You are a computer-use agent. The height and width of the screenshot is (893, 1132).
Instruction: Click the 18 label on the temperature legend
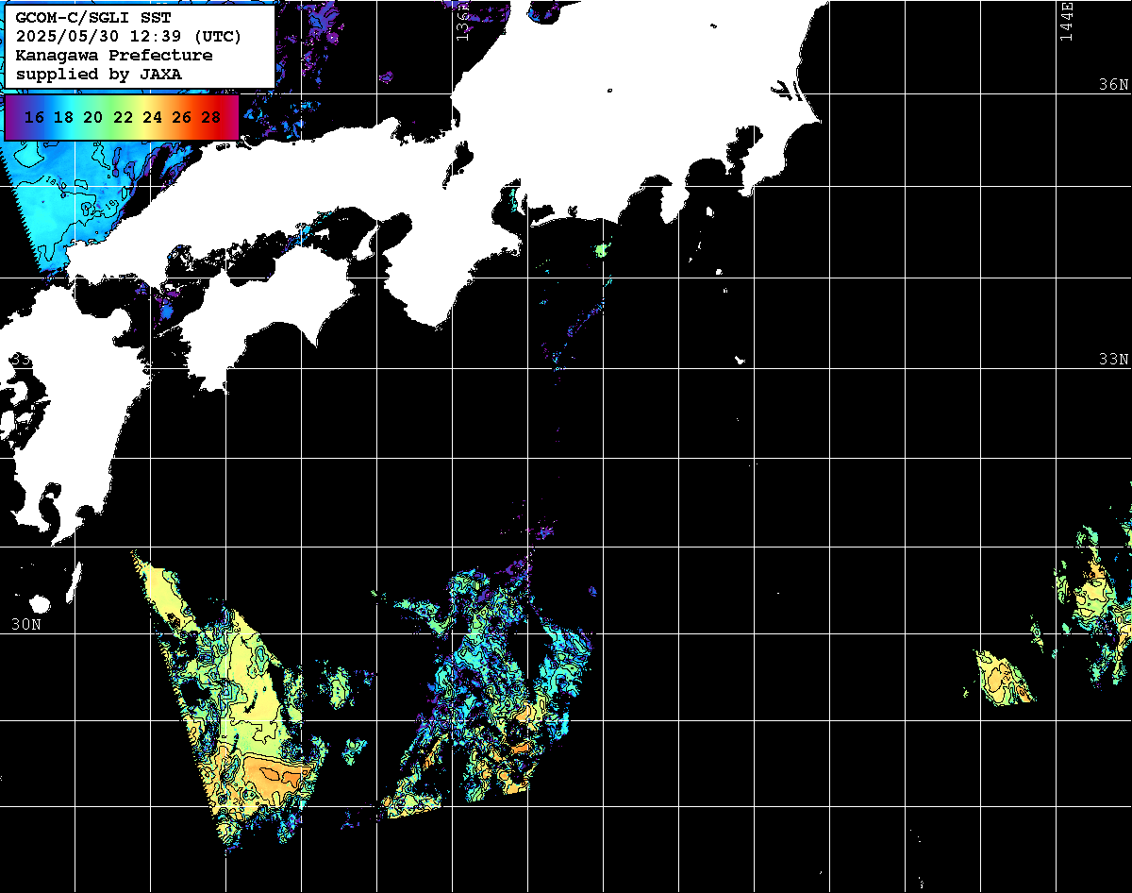coord(63,117)
